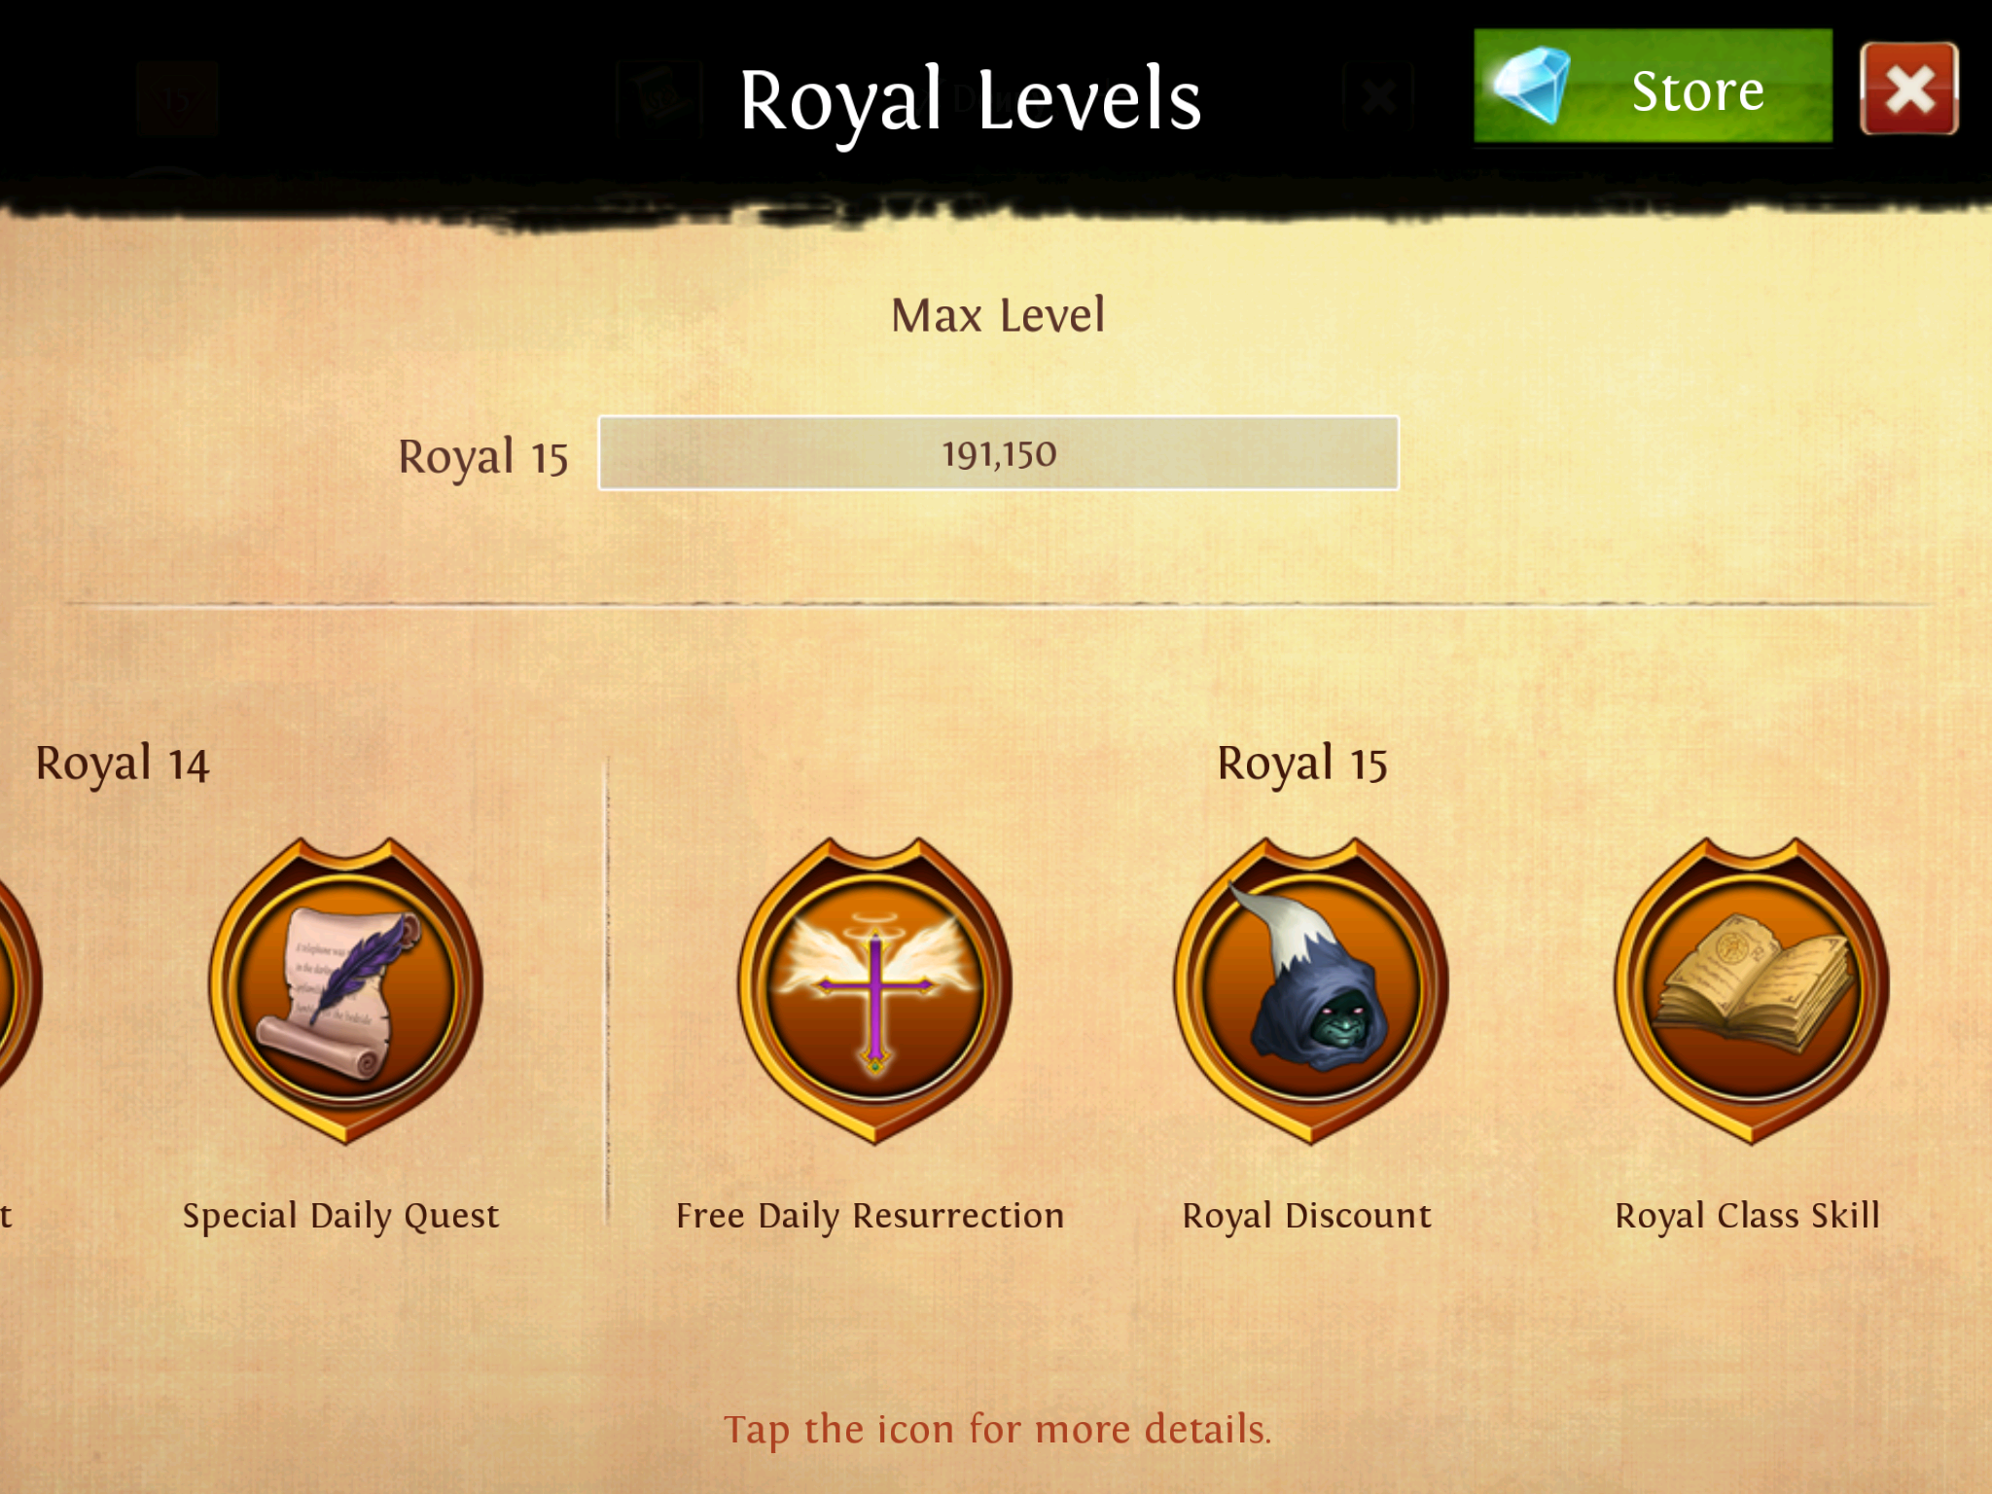Click the Royal Levels title
Screen dimensions: 1992x1494
click(971, 100)
